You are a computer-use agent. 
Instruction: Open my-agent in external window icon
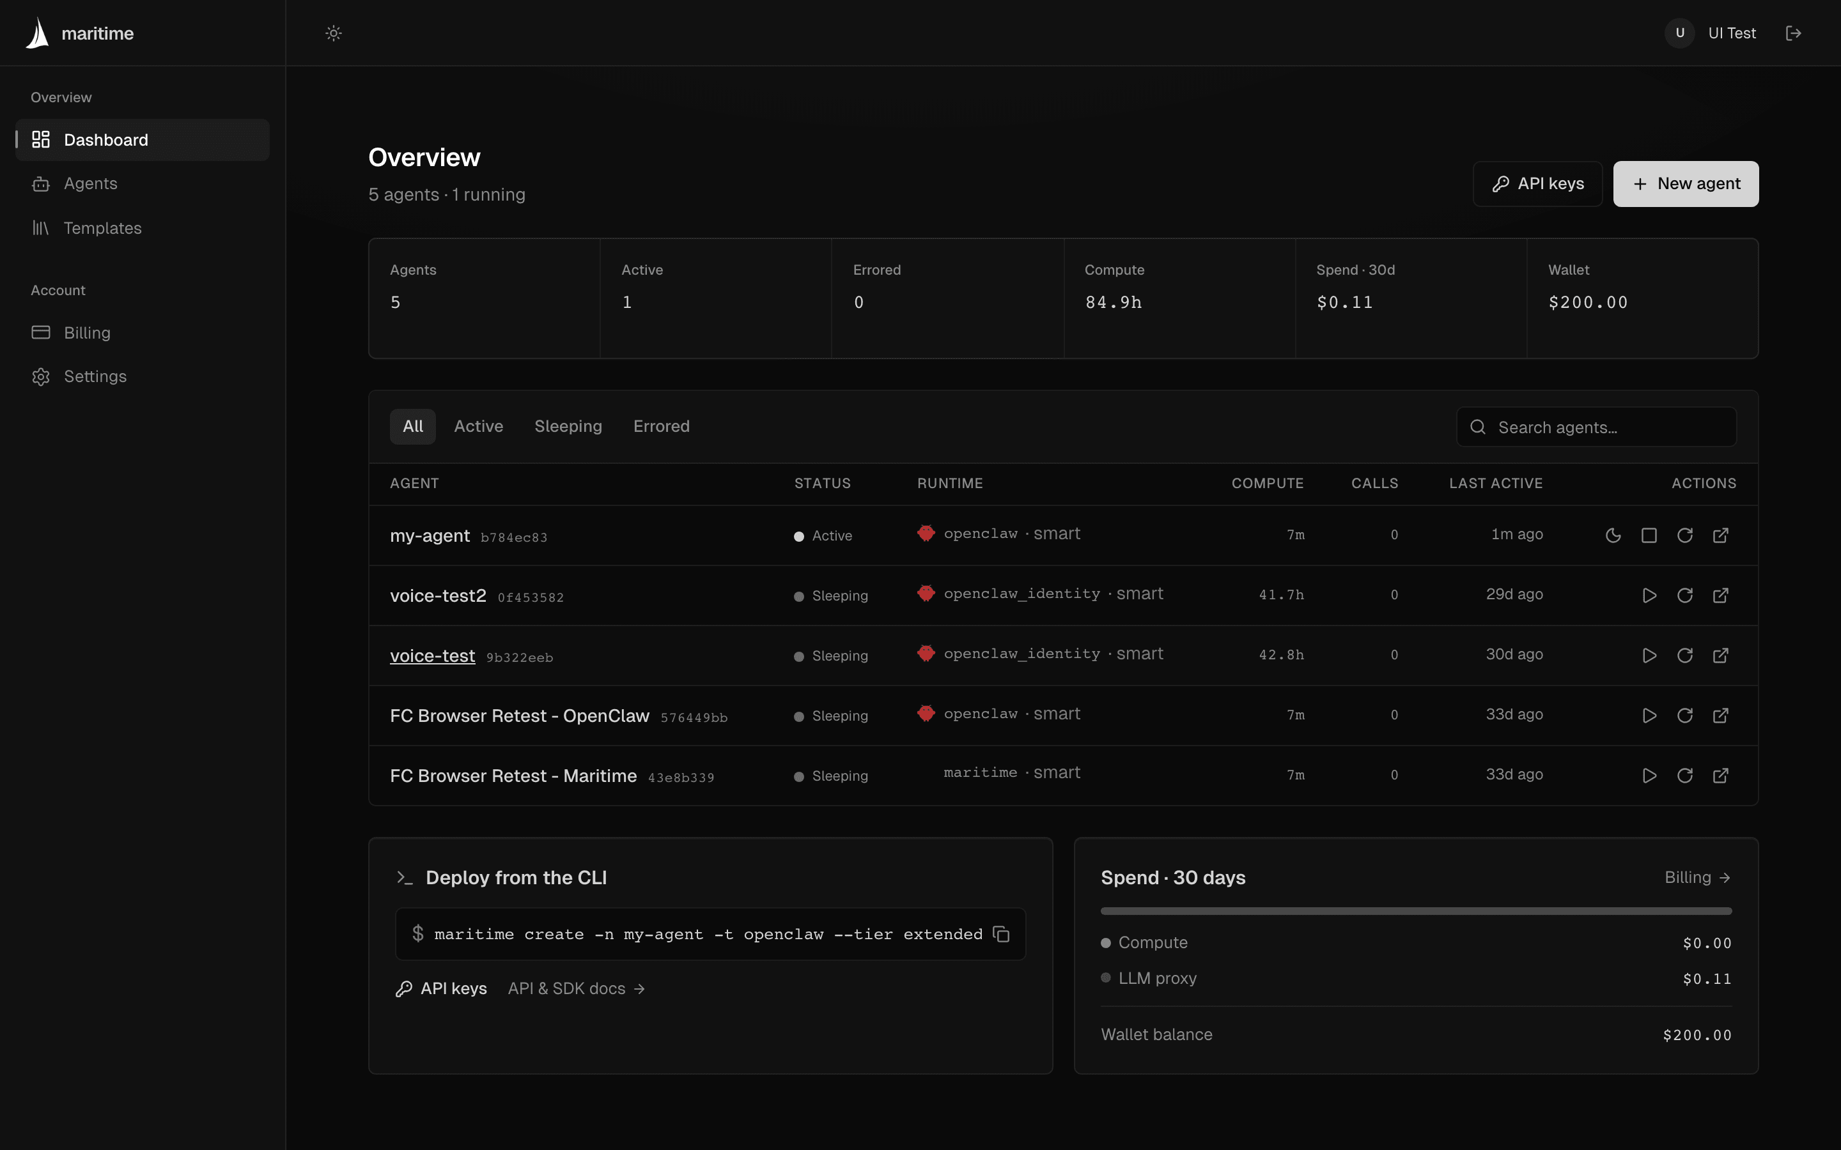click(x=1720, y=535)
